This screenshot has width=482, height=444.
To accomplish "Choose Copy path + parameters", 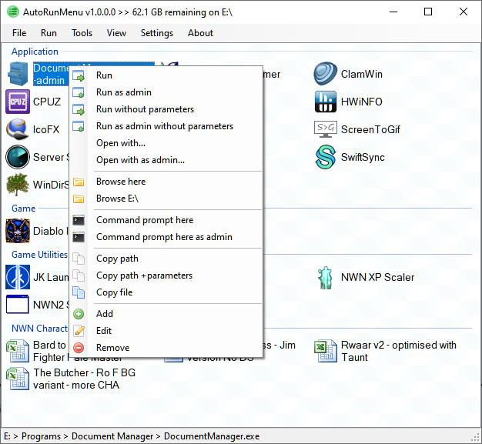I will click(x=166, y=275).
